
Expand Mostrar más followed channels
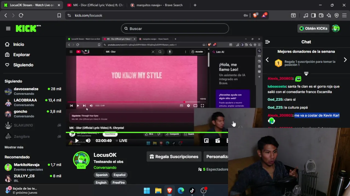(x=14, y=147)
